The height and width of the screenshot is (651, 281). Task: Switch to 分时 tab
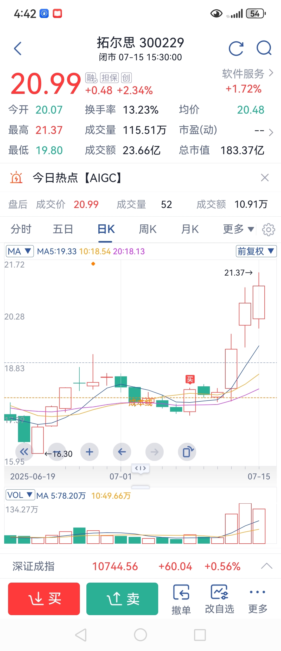[x=21, y=229]
